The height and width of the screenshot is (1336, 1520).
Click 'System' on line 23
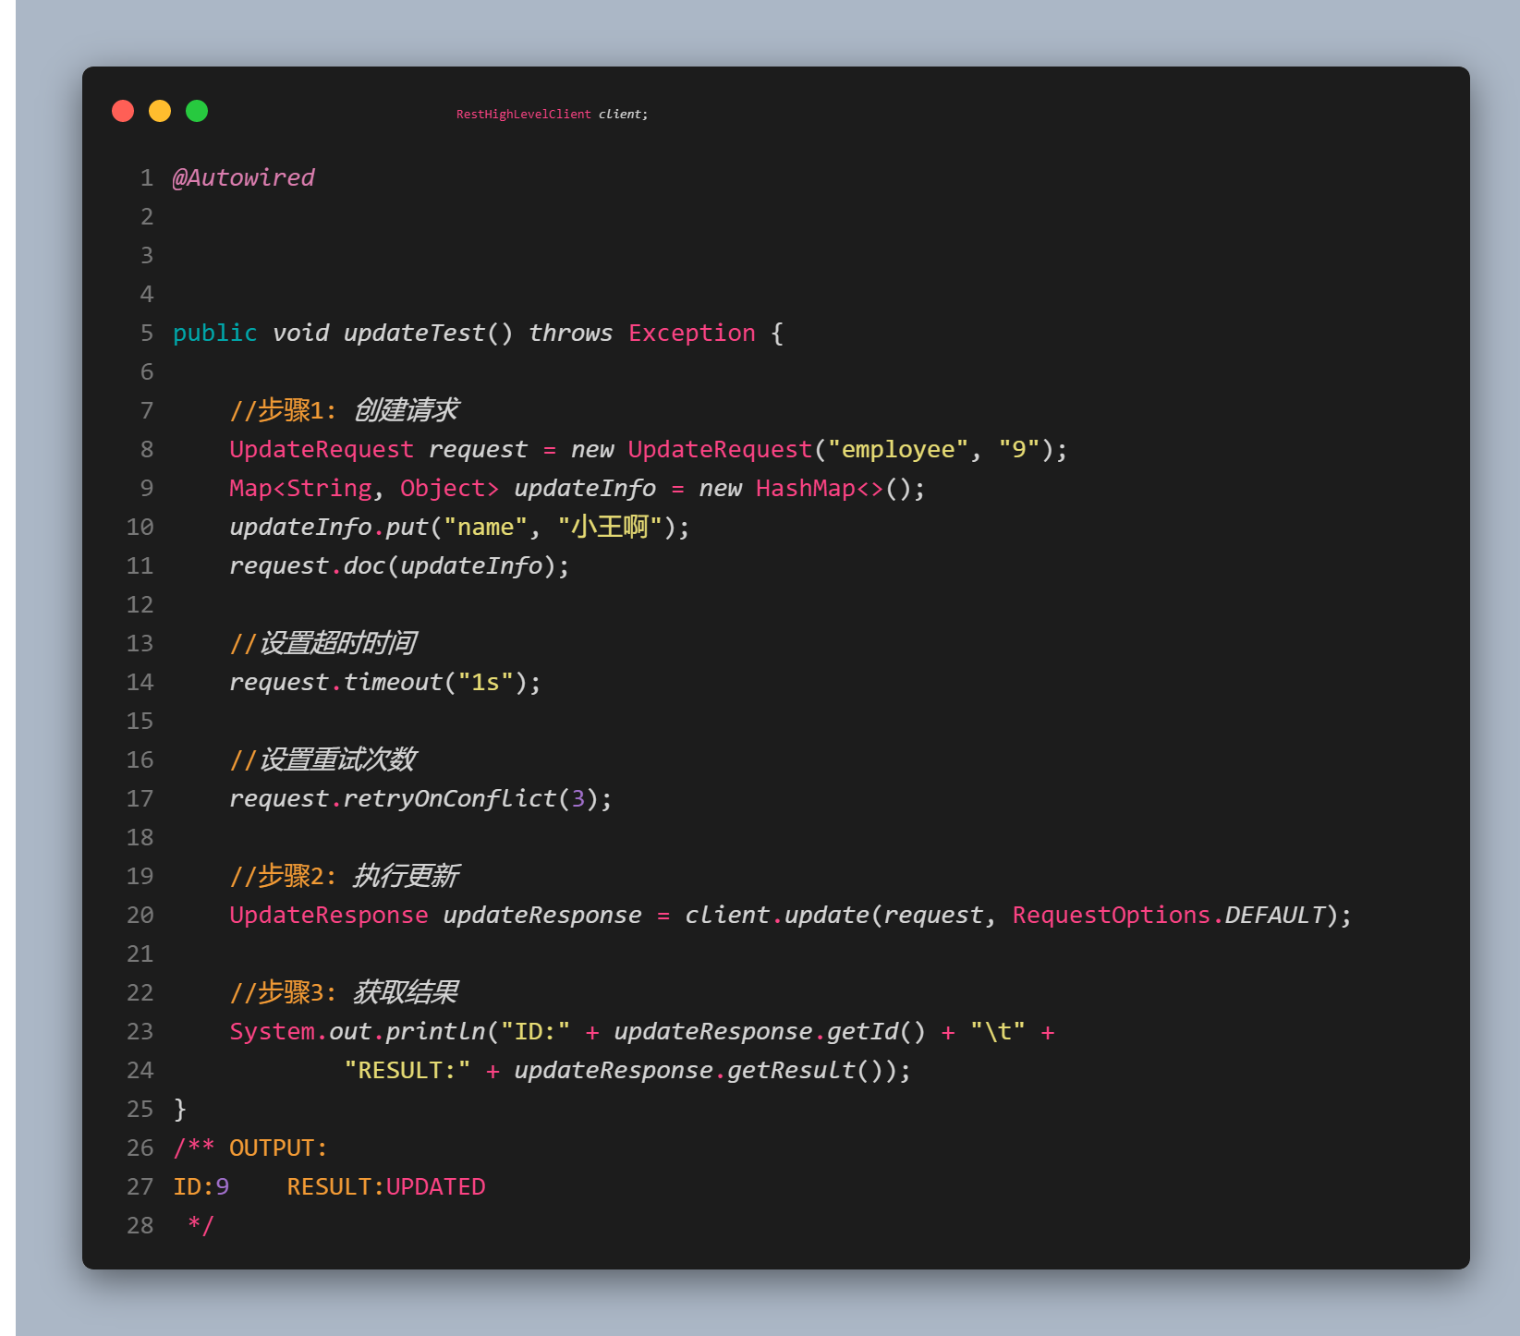(x=273, y=1031)
